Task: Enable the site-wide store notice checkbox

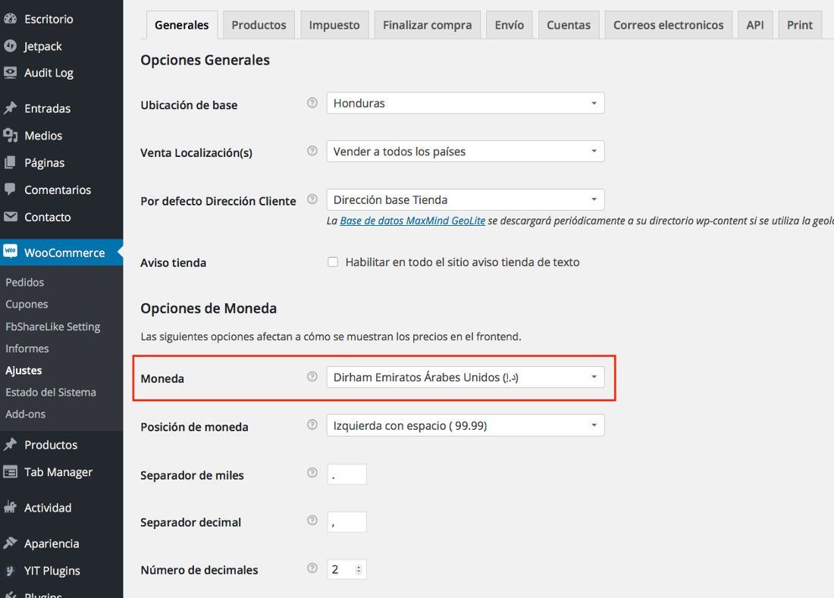Action: (x=333, y=262)
